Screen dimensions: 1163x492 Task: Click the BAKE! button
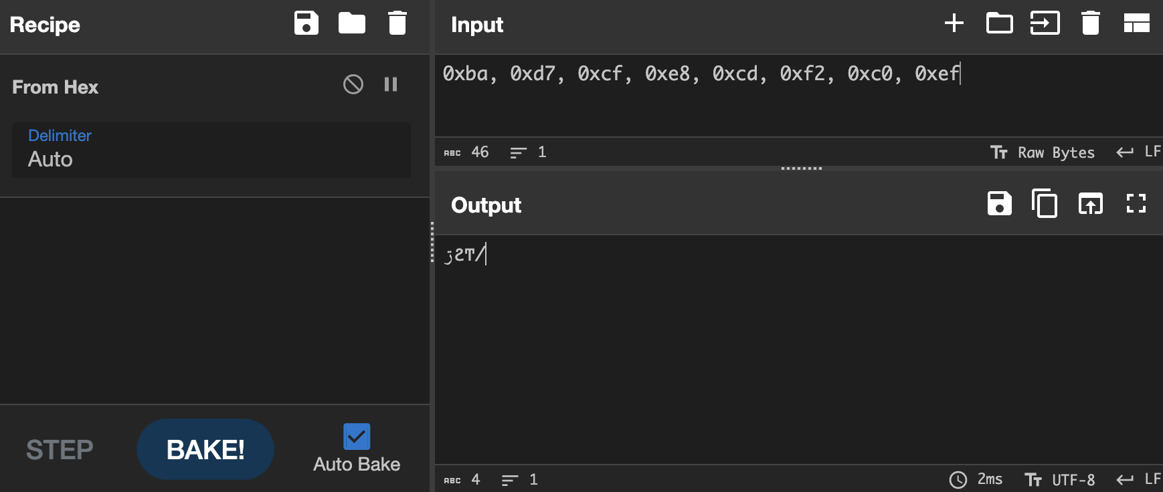(x=205, y=449)
